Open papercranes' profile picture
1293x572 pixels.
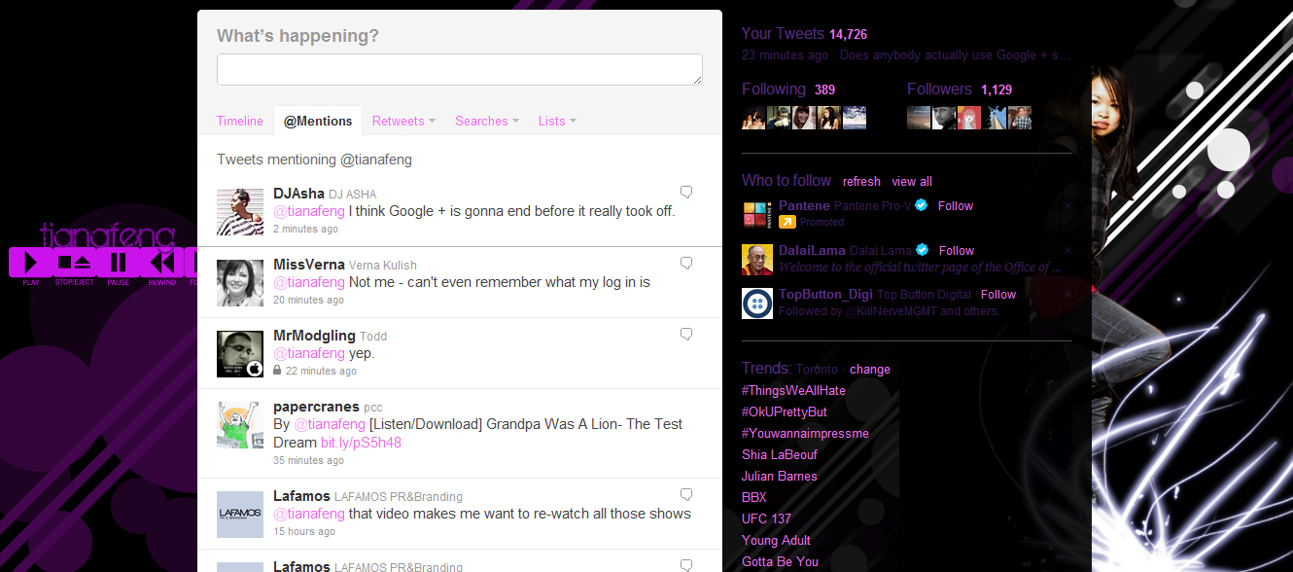point(239,424)
